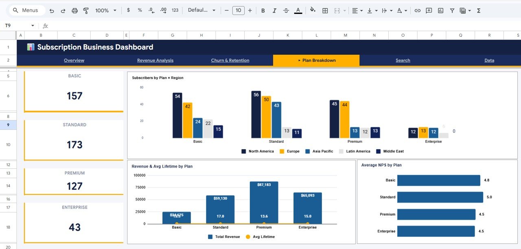Switch to the Churn & Retention tab
Viewport: 521px width, 249px height.
tap(230, 60)
